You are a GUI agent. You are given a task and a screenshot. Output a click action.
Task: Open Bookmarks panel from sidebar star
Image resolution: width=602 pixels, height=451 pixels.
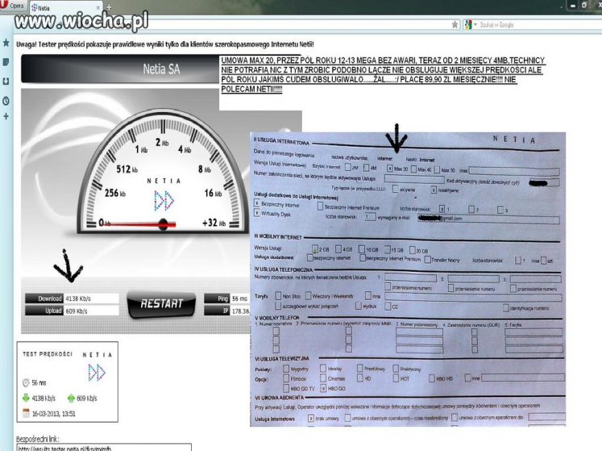tap(6, 42)
